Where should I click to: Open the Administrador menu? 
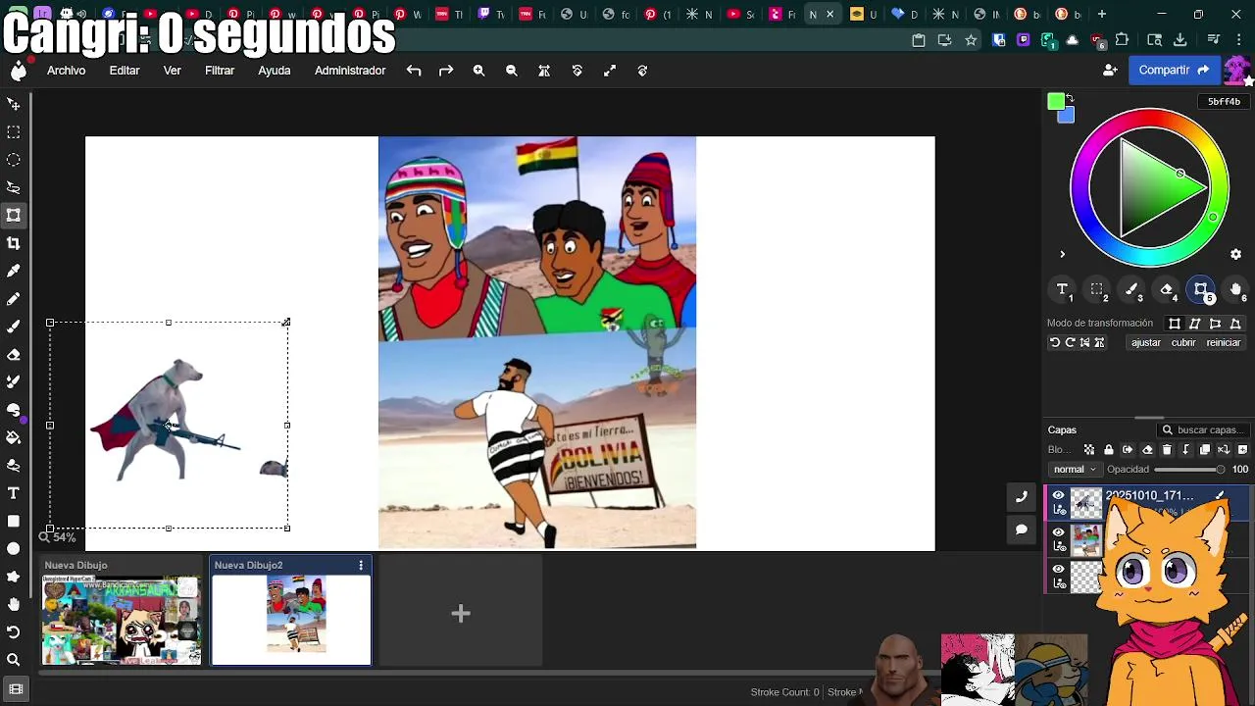click(x=350, y=71)
